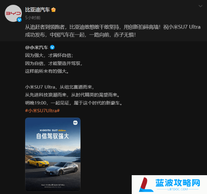
Task: Open the #小米SU7Ultra# hashtag topic
Action: point(43,111)
